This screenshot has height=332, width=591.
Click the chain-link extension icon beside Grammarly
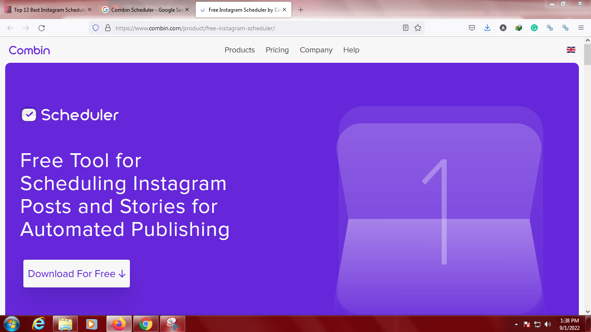click(x=550, y=28)
